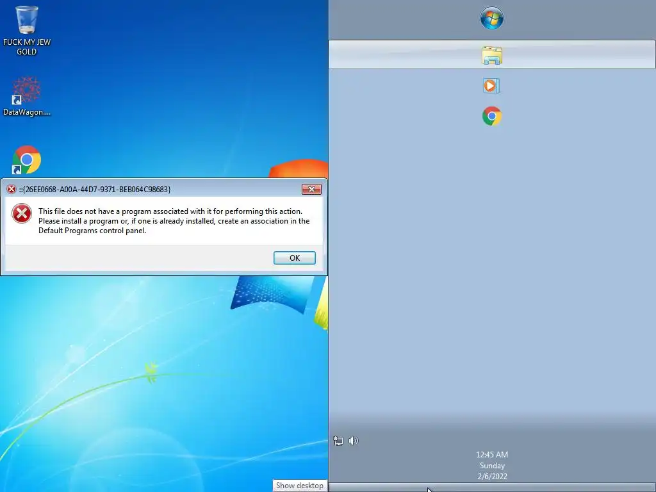The height and width of the screenshot is (492, 656).
Task: Open Windows Explorer from the taskbar
Action: click(x=491, y=55)
